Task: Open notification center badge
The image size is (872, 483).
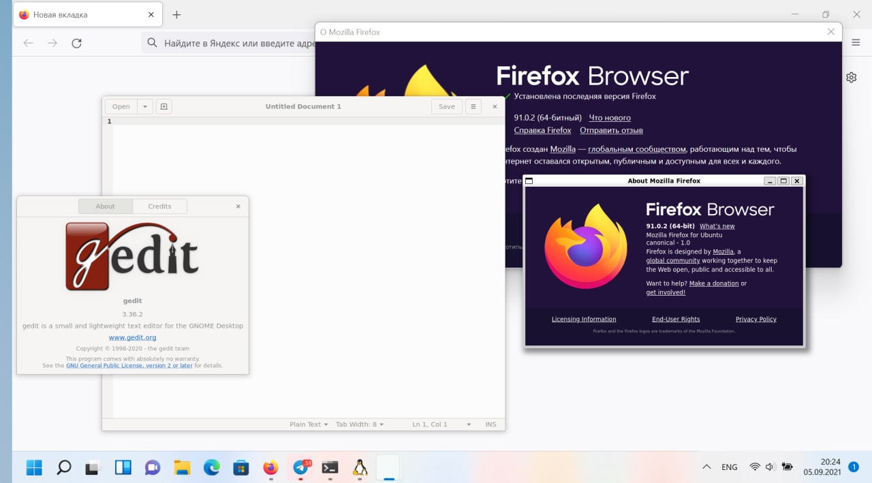Action: click(x=853, y=467)
